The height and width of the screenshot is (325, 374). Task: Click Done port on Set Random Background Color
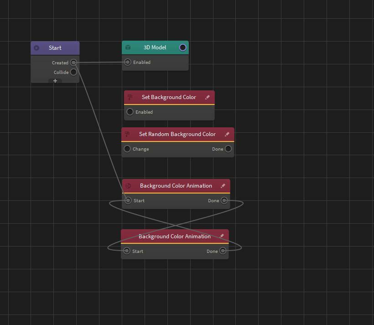(228, 149)
